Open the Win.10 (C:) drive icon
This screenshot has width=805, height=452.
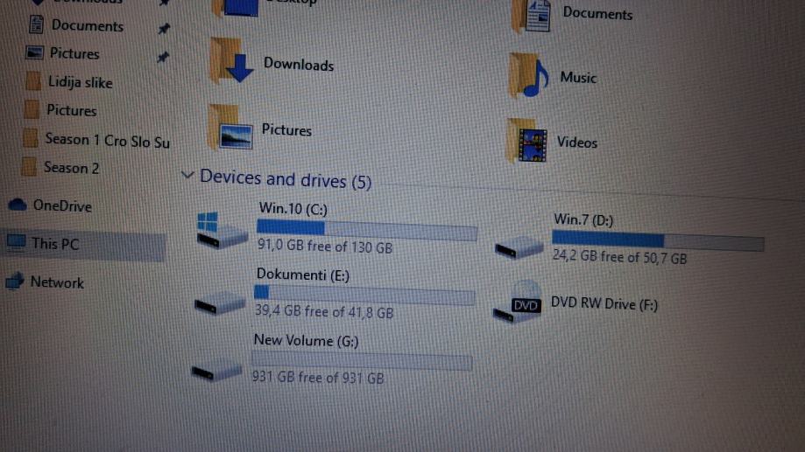click(x=222, y=231)
